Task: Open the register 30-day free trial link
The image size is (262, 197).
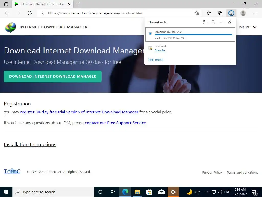Action: pos(79,112)
